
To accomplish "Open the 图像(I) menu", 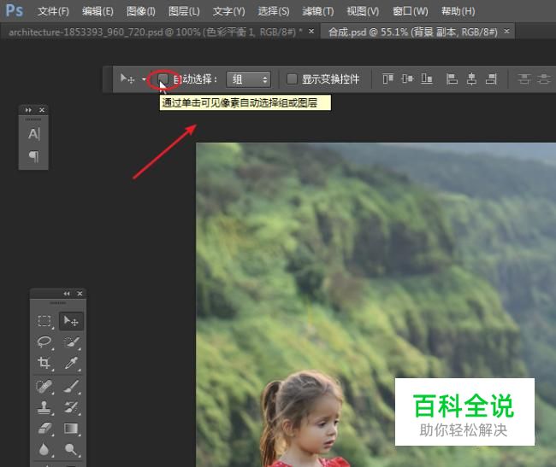I will [141, 11].
